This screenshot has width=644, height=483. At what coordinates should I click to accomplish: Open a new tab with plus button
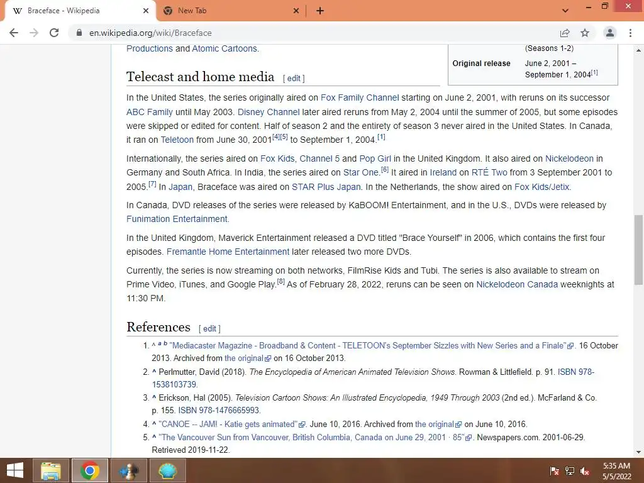coord(320,11)
